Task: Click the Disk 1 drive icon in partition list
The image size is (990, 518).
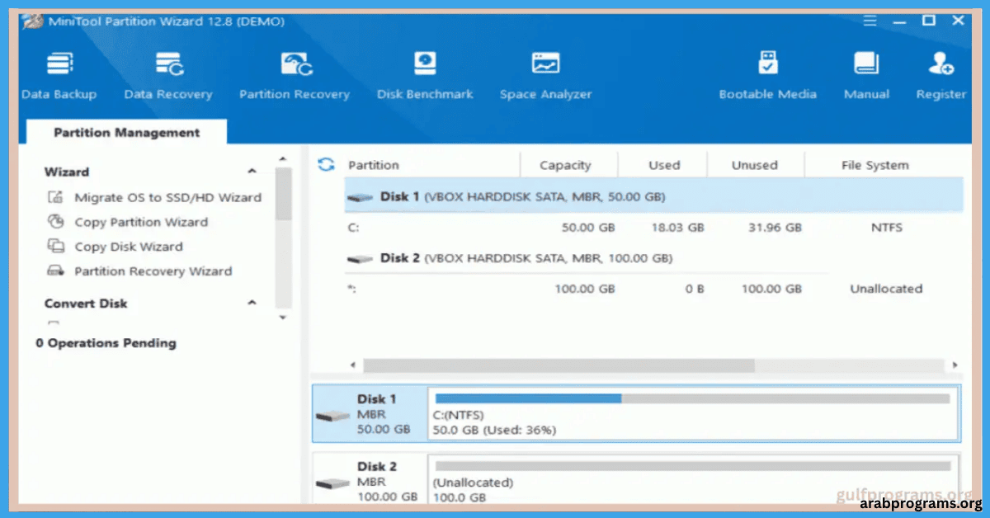Action: [360, 198]
